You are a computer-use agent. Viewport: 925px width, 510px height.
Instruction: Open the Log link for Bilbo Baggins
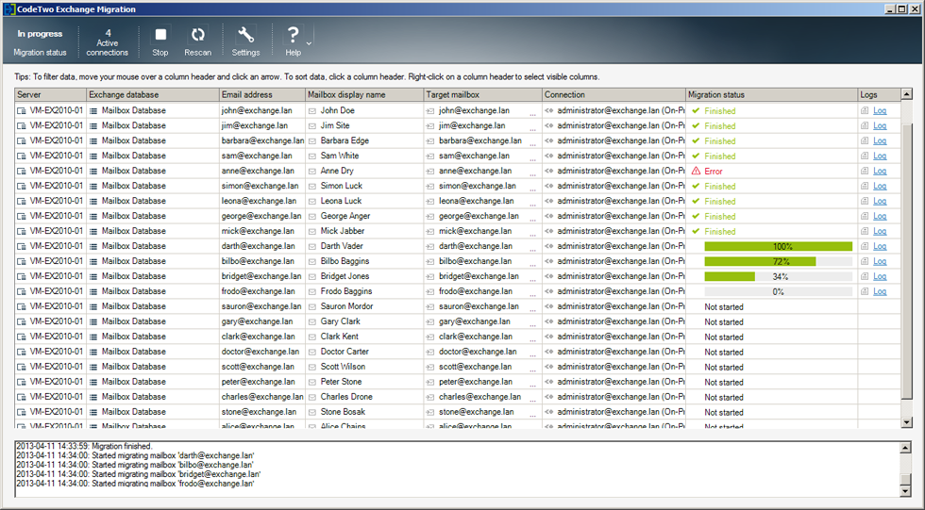pyautogui.click(x=880, y=261)
